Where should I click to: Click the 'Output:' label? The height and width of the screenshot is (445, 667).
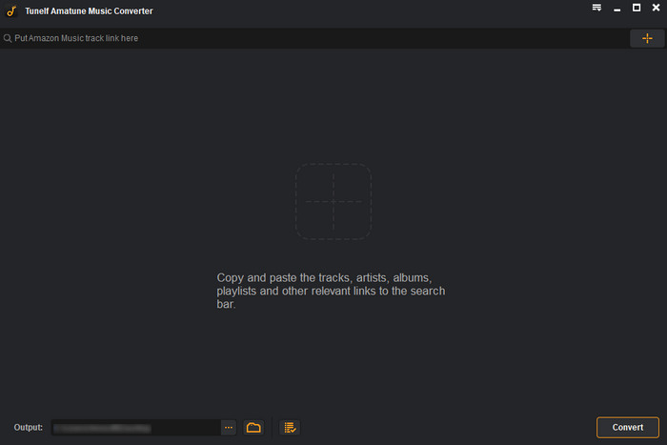(28, 427)
